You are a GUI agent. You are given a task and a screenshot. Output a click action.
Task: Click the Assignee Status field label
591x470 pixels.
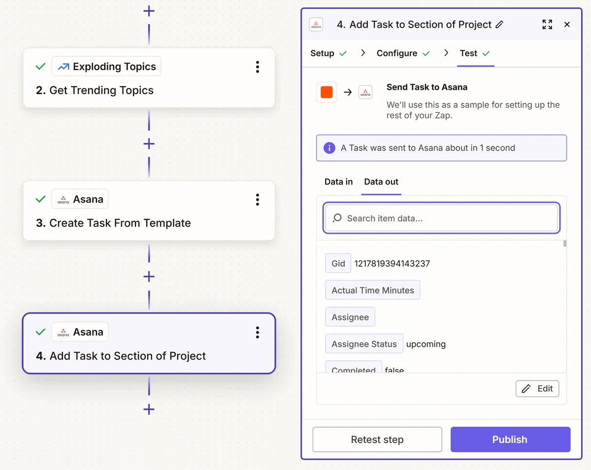click(364, 344)
